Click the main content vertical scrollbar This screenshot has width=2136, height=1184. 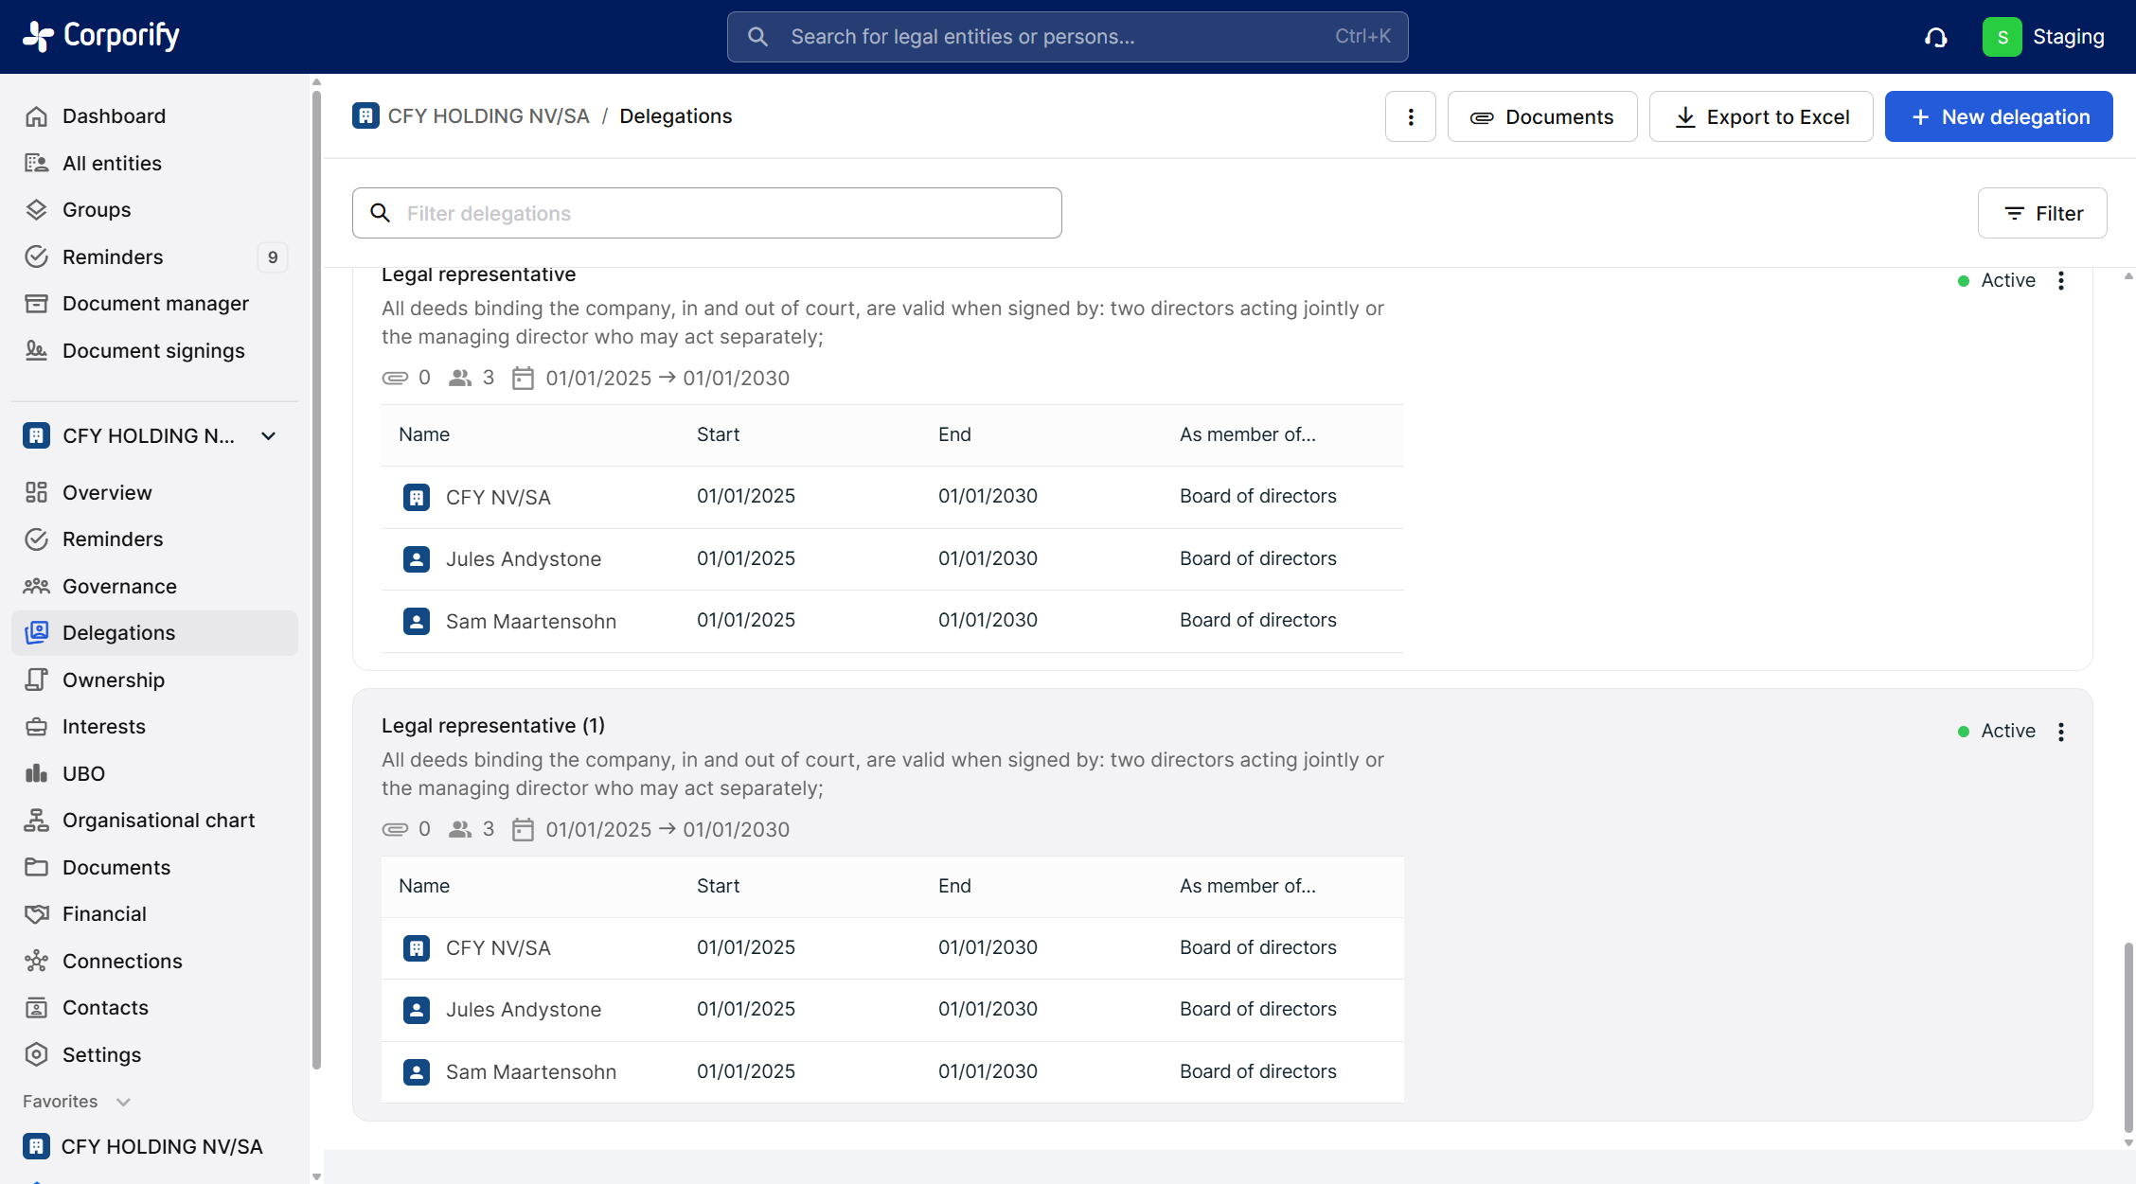click(2127, 1036)
